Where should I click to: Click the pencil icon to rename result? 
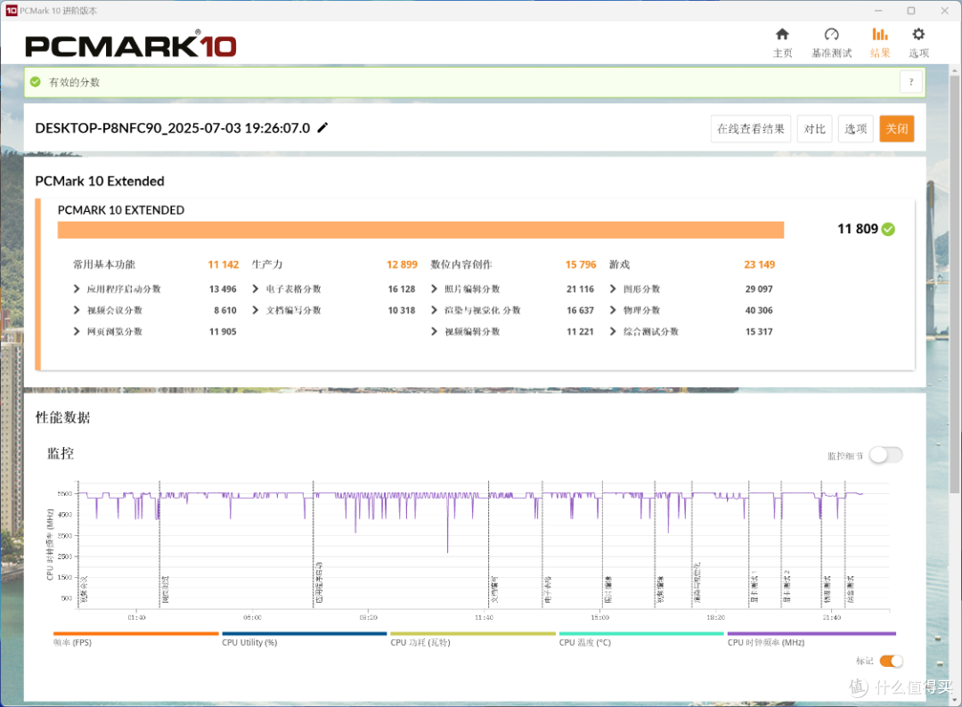click(322, 127)
